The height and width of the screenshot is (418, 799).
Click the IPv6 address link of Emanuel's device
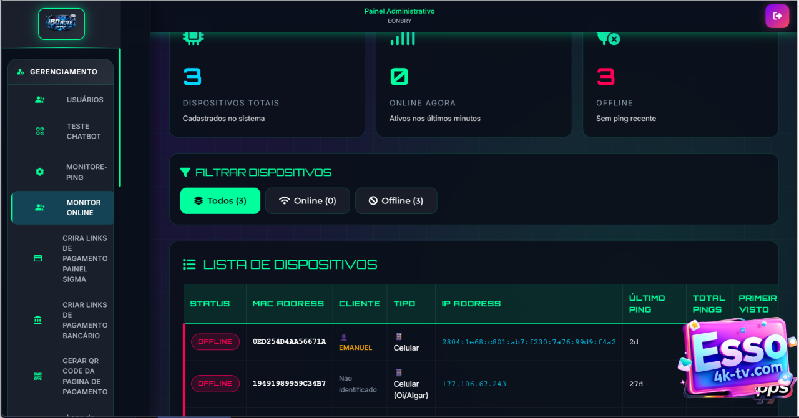point(529,342)
